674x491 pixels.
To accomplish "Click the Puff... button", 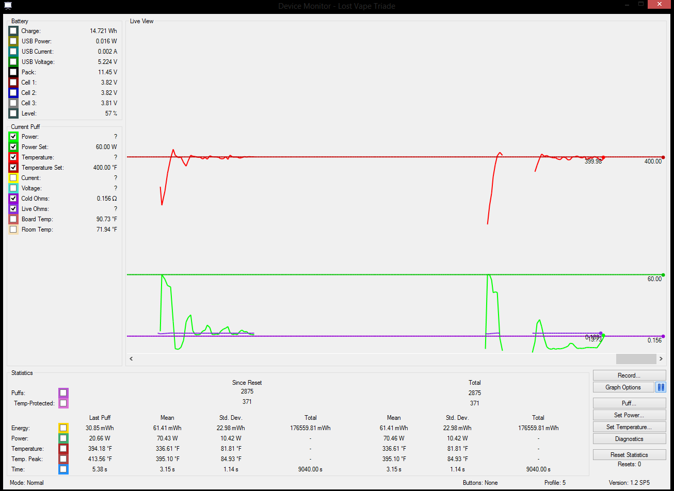I will click(629, 403).
